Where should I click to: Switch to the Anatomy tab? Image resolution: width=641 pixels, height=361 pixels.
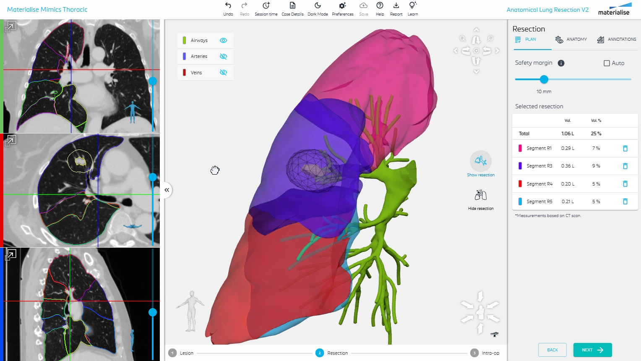click(x=571, y=39)
